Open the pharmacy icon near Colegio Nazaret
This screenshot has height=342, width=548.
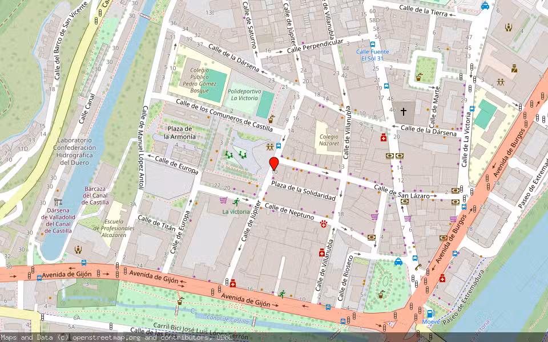coord(384,137)
